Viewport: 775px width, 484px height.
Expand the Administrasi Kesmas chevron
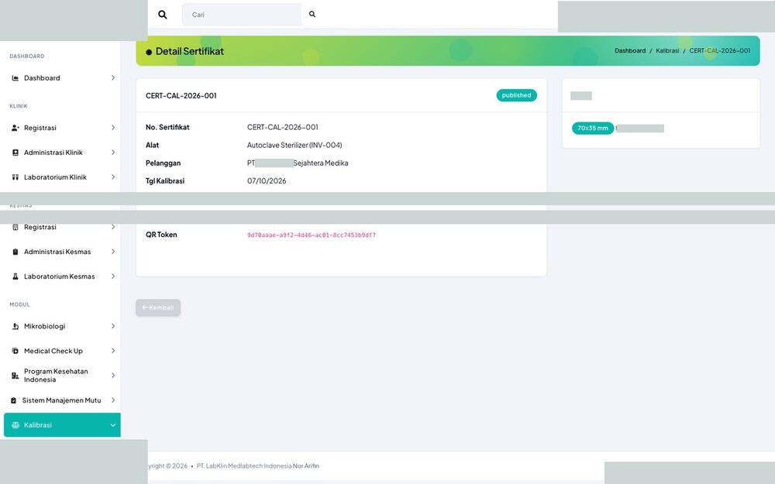point(112,252)
